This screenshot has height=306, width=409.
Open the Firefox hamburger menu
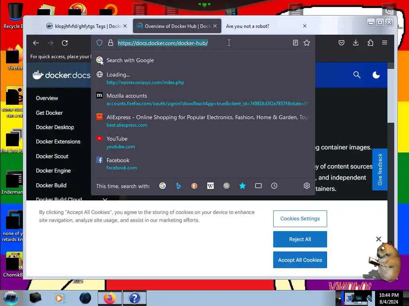(385, 42)
